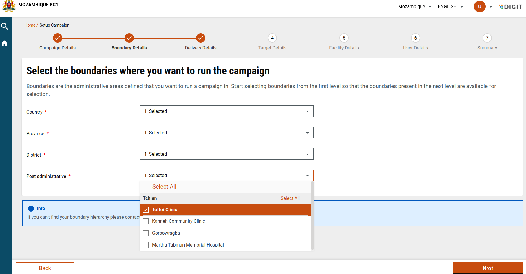The image size is (526, 274).
Task: Click the Campaign Details completed step checkmark
Action: [x=58, y=38]
